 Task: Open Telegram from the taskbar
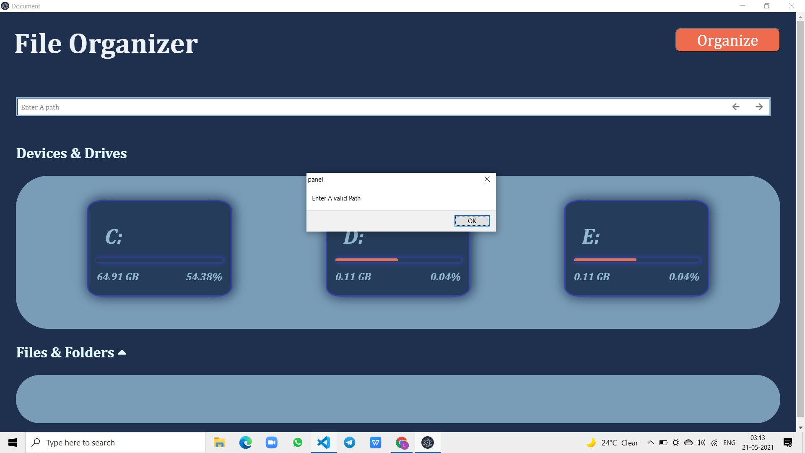(349, 443)
